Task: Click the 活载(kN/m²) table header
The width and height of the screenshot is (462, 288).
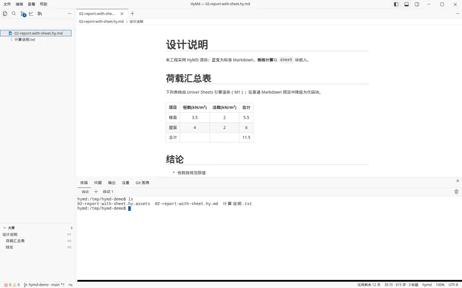Action: pyautogui.click(x=225, y=108)
